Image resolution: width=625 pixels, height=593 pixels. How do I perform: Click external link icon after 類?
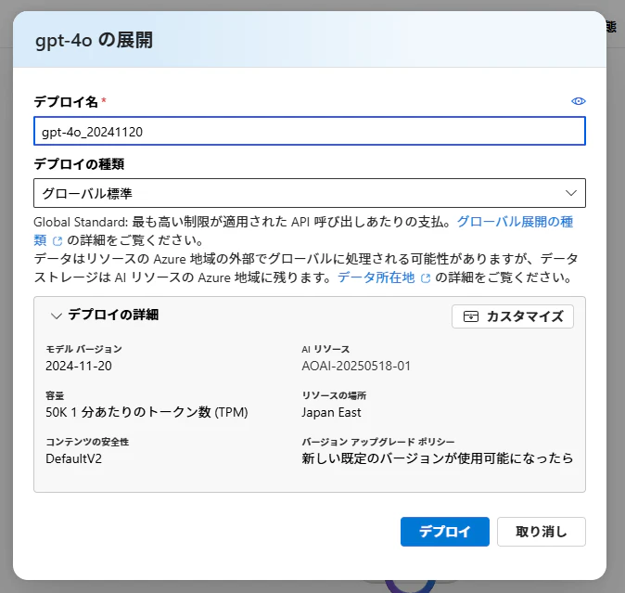(x=57, y=241)
